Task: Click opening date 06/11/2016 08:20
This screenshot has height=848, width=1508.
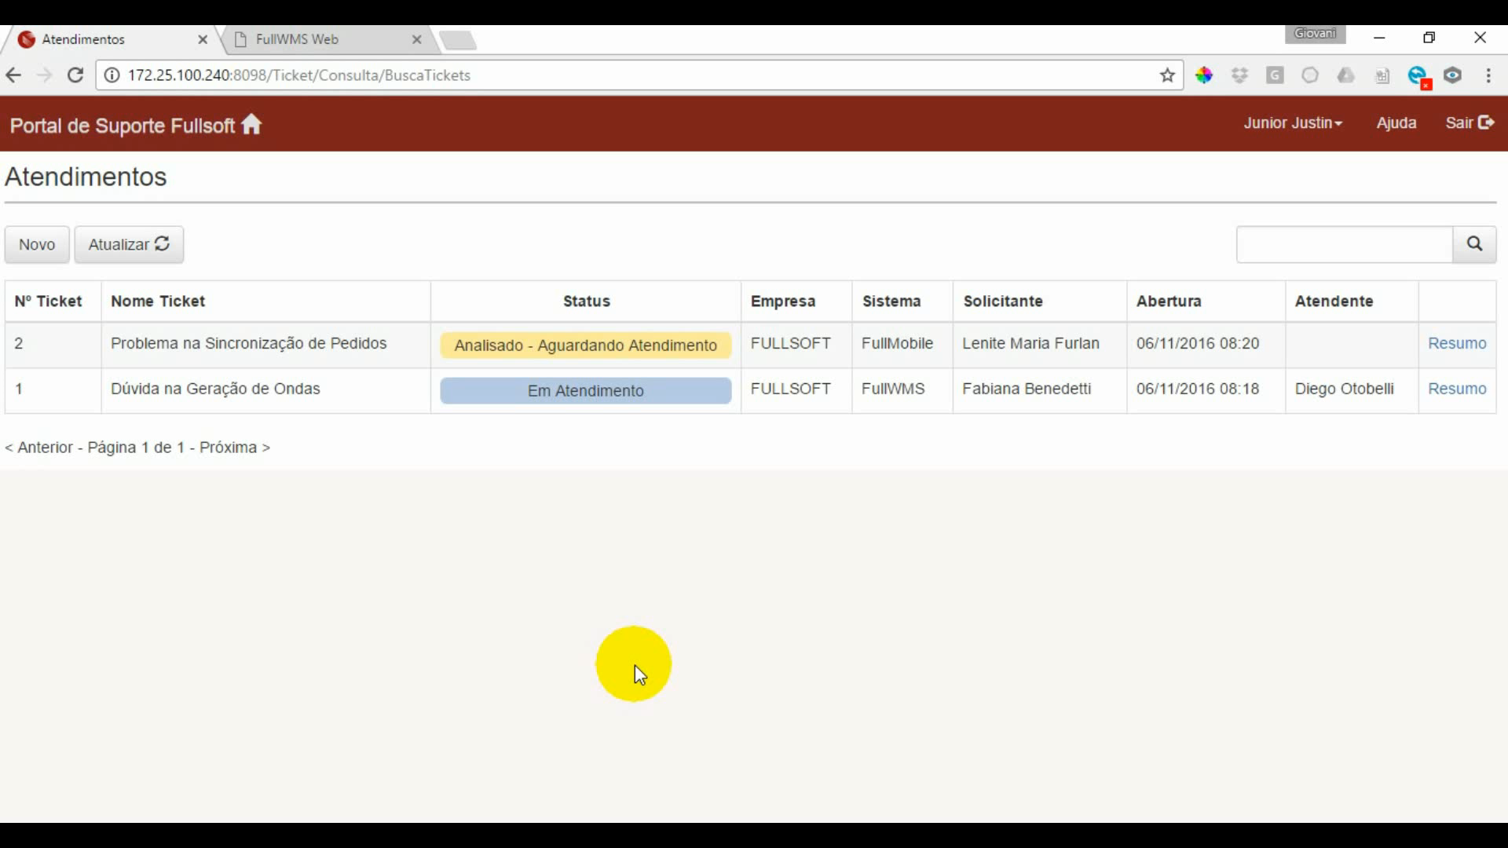Action: click(x=1198, y=343)
